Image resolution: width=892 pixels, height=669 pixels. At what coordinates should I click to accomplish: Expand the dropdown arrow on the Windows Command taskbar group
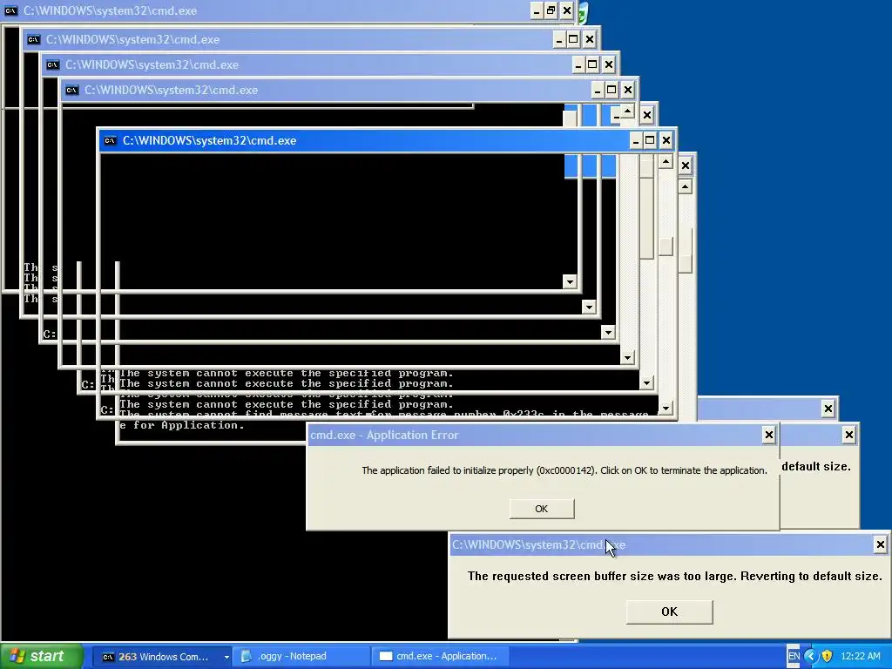[x=226, y=657]
